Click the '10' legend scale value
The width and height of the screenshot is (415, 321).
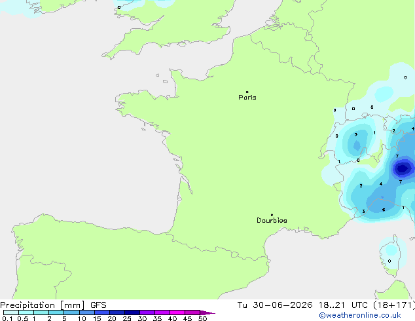click(82, 318)
